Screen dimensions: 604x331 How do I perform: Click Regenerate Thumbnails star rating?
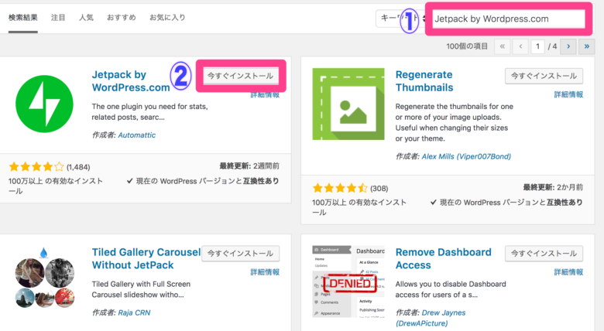point(340,188)
